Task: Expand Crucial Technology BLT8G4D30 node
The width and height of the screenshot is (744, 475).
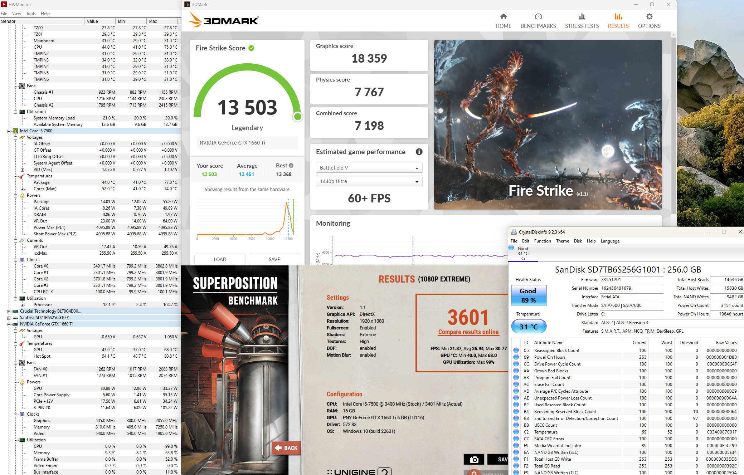Action: 9,312
